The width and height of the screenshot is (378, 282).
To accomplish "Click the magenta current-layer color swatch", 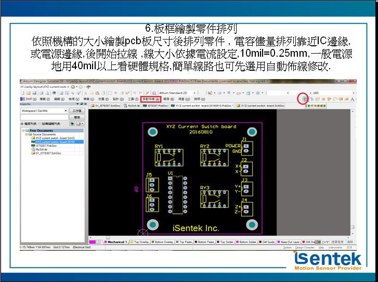I will [x=93, y=242].
